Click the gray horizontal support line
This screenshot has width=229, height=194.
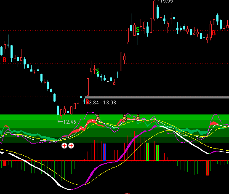point(157,97)
